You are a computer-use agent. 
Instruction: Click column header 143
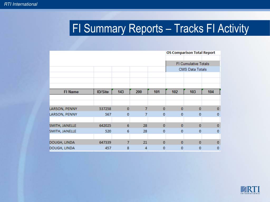click(121, 92)
